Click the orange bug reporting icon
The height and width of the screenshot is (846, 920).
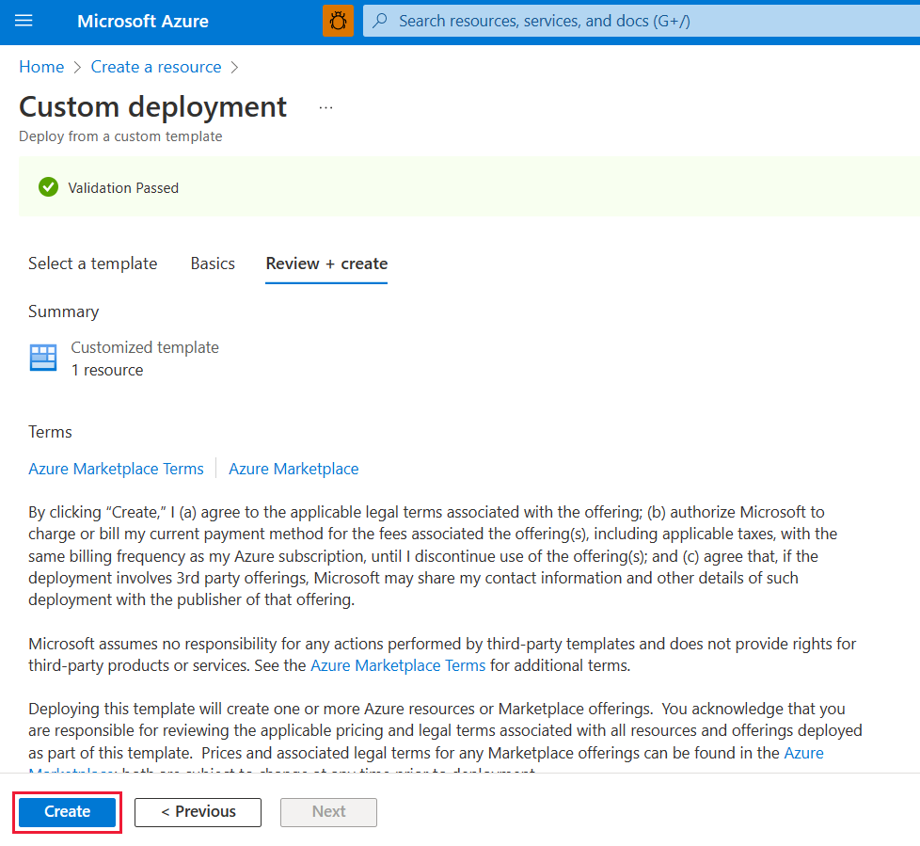pos(338,20)
